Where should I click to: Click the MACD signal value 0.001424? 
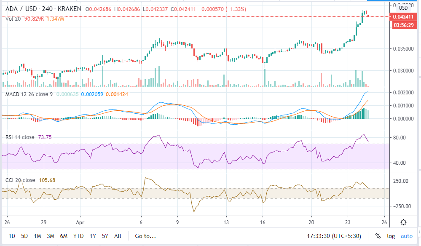(x=117, y=94)
